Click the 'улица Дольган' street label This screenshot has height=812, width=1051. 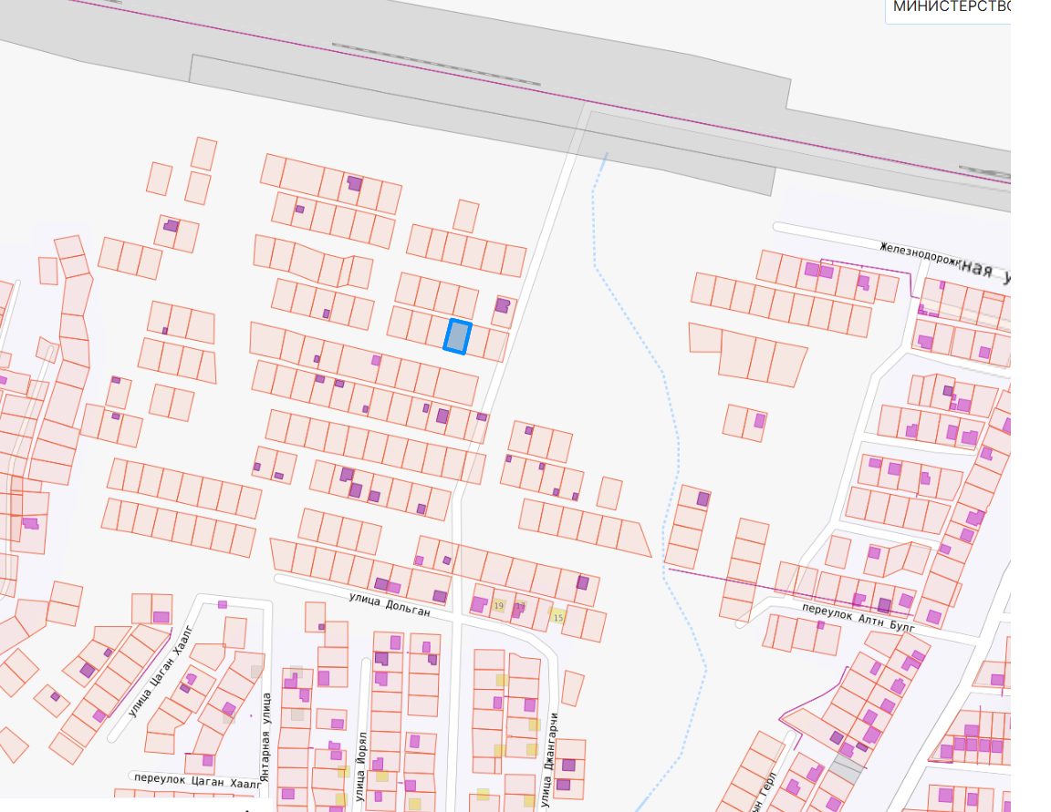[390, 604]
